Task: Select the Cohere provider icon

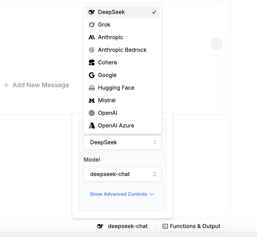Action: pyautogui.click(x=91, y=62)
